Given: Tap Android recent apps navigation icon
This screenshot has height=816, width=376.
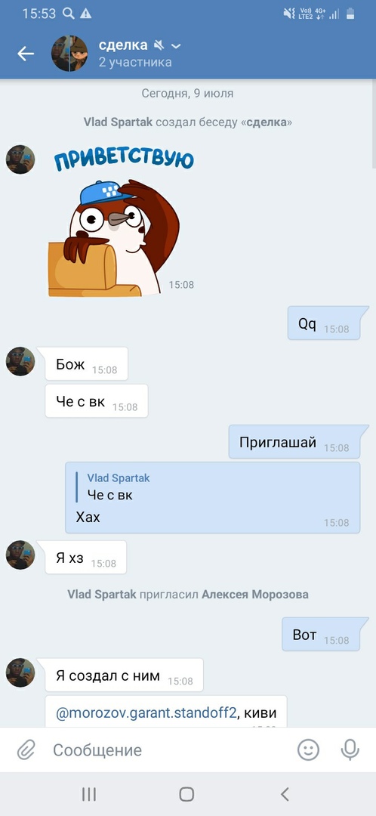Looking at the screenshot, I should point(89,793).
